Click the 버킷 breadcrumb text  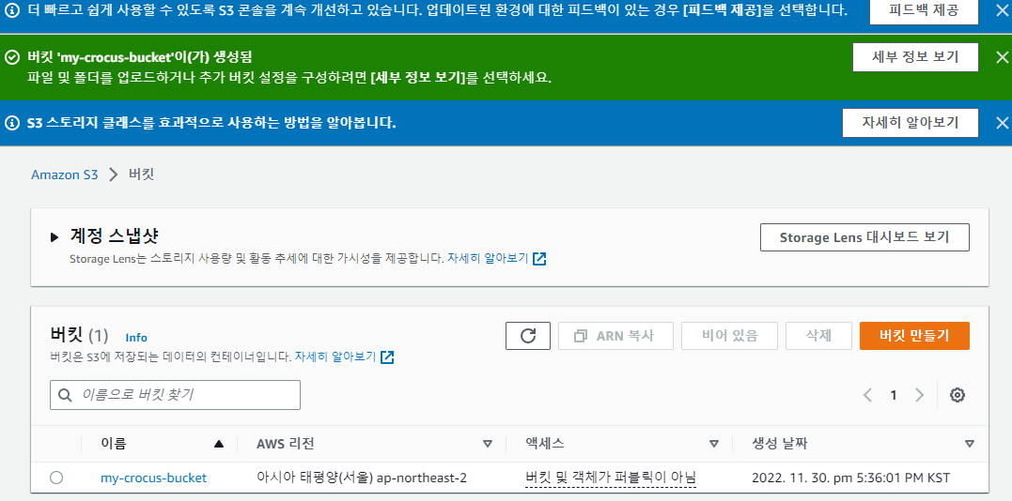[x=141, y=175]
